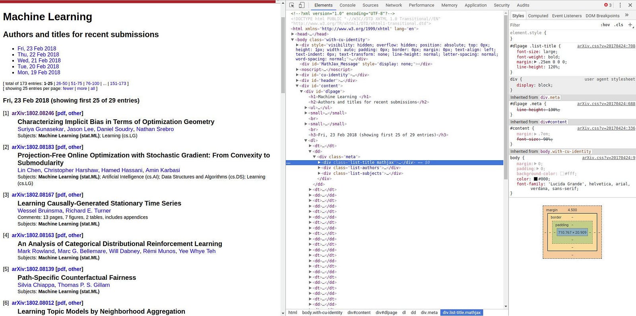Click the div#content inherited-from link
This screenshot has height=316, width=636.
tap(554, 122)
